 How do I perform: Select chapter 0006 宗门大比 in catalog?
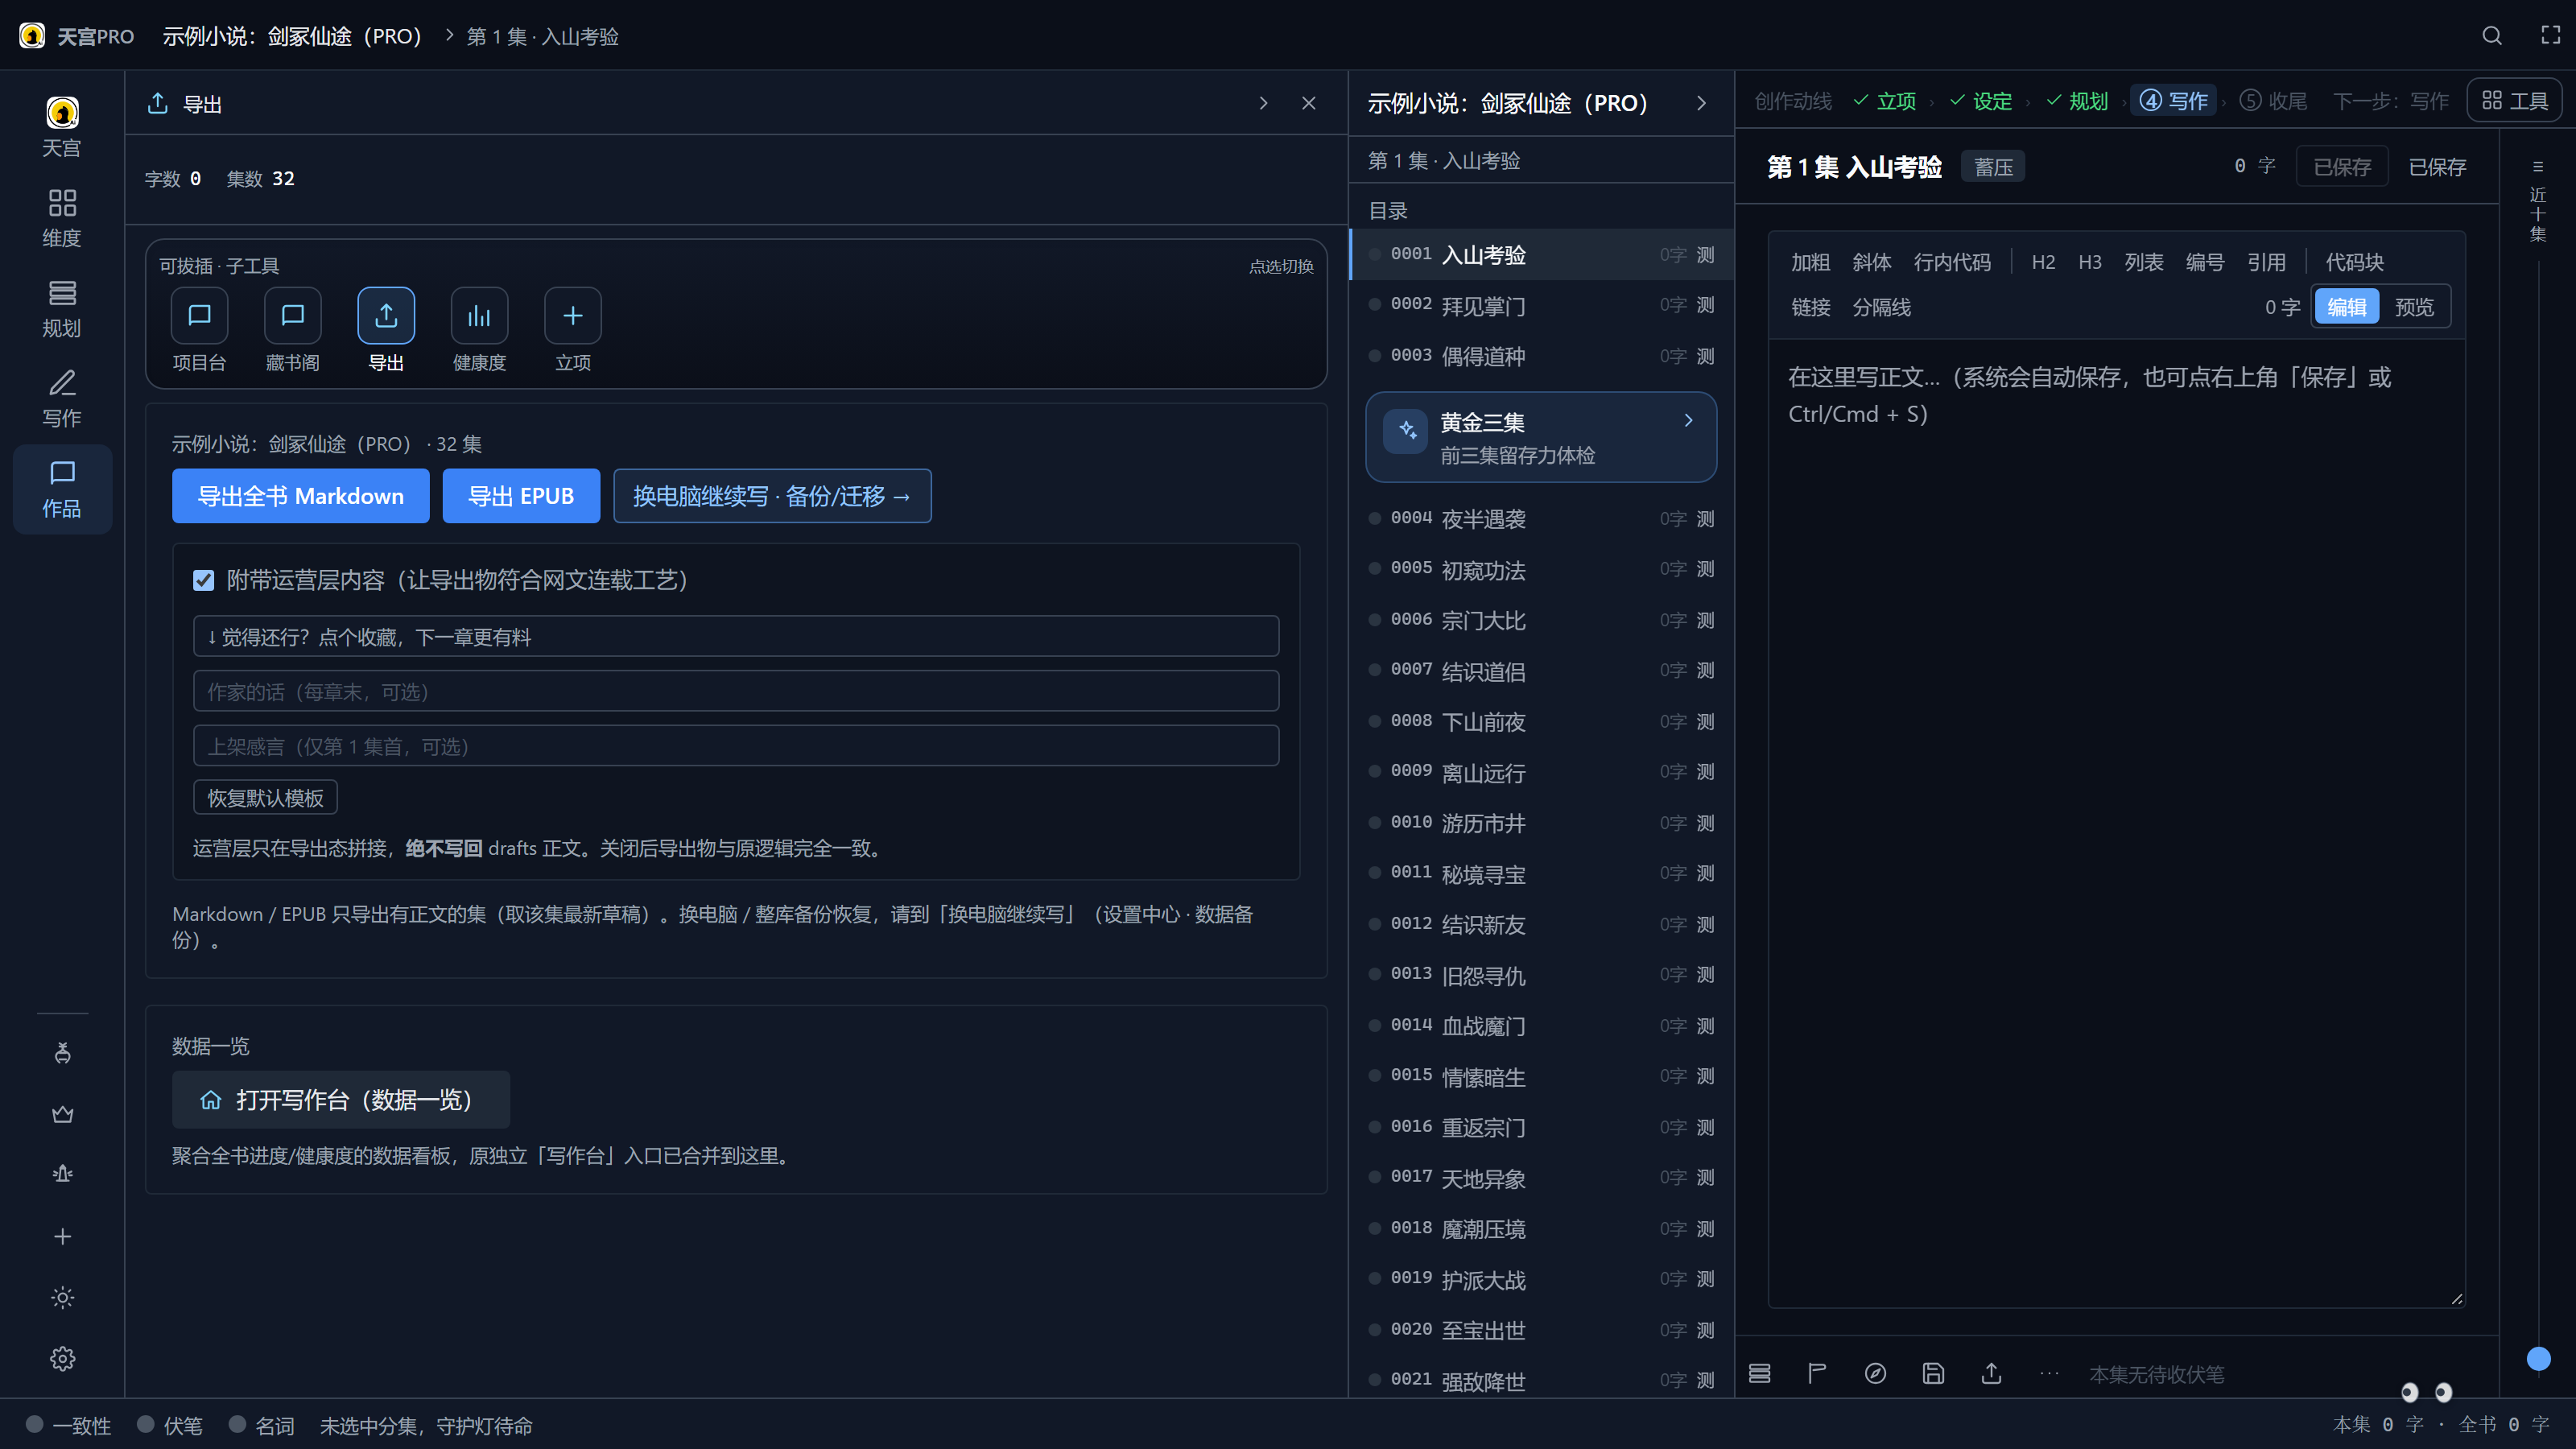point(1541,620)
